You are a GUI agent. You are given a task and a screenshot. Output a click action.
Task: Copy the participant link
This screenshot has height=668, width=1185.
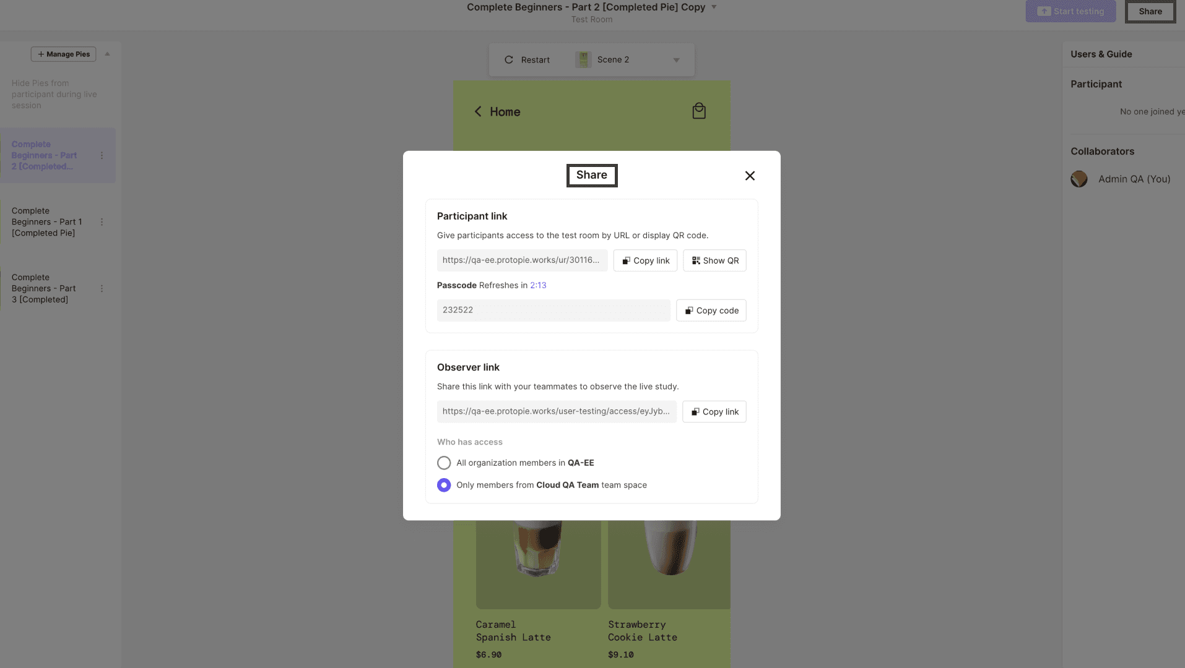click(x=646, y=260)
